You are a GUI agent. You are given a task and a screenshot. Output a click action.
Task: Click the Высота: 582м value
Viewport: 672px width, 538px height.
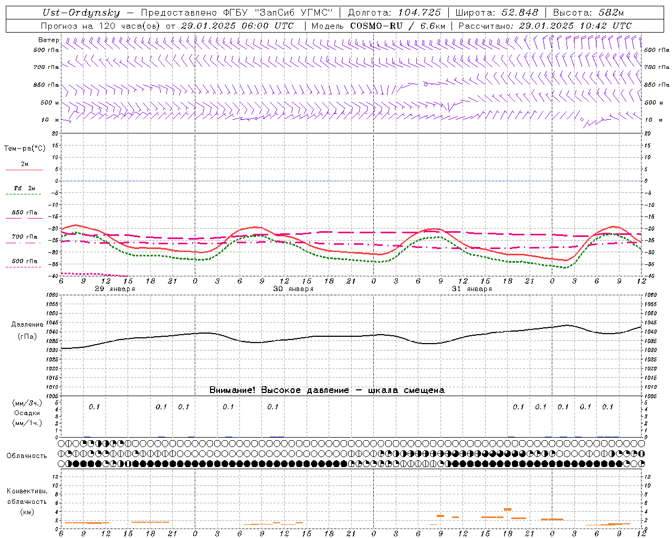[x=589, y=13]
